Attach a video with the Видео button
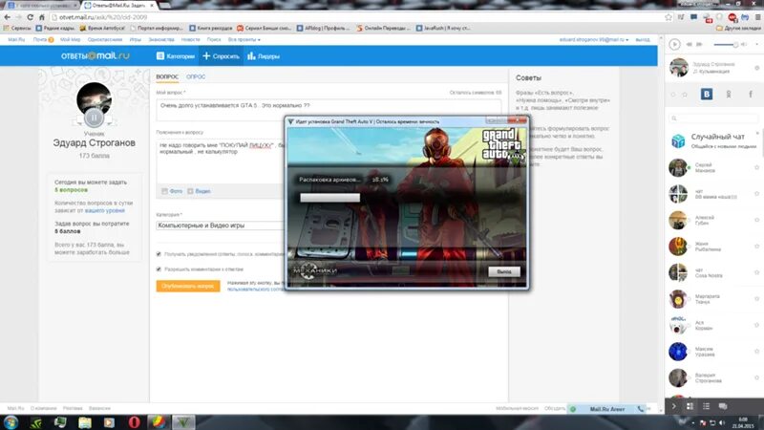Screen dimensions: 764x430 tap(200, 191)
